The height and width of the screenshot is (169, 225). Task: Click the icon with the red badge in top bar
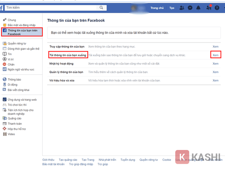click(209, 8)
